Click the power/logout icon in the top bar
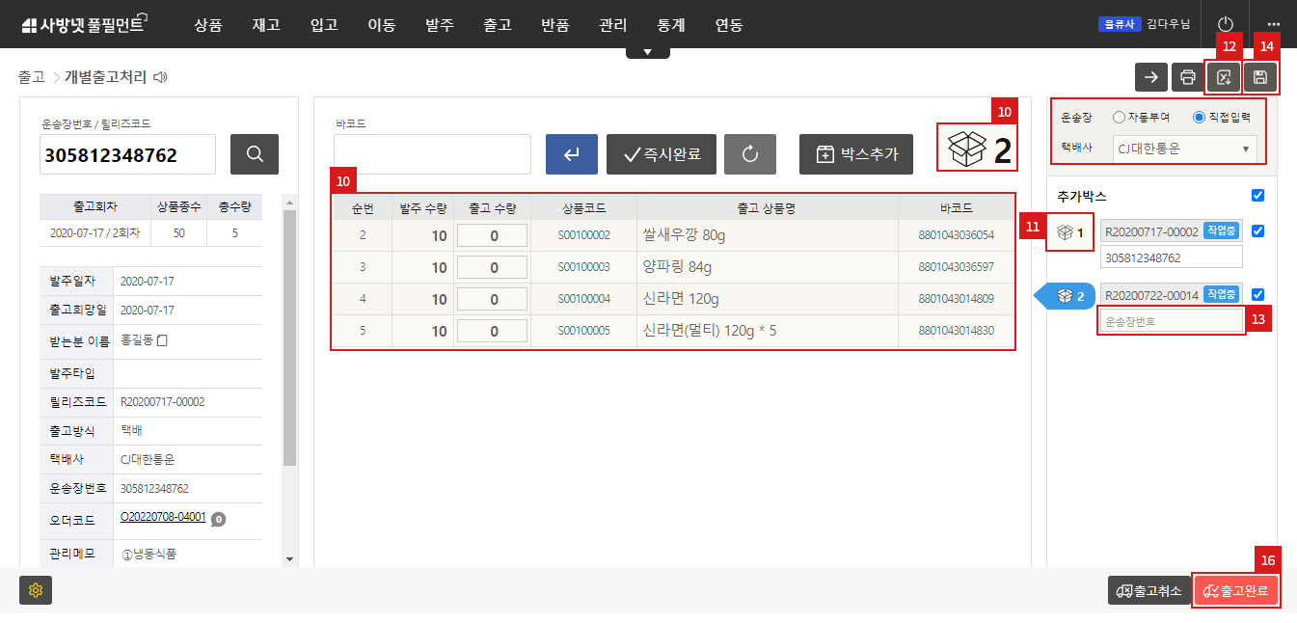Screen dimensions: 1297x623 (x=1224, y=25)
